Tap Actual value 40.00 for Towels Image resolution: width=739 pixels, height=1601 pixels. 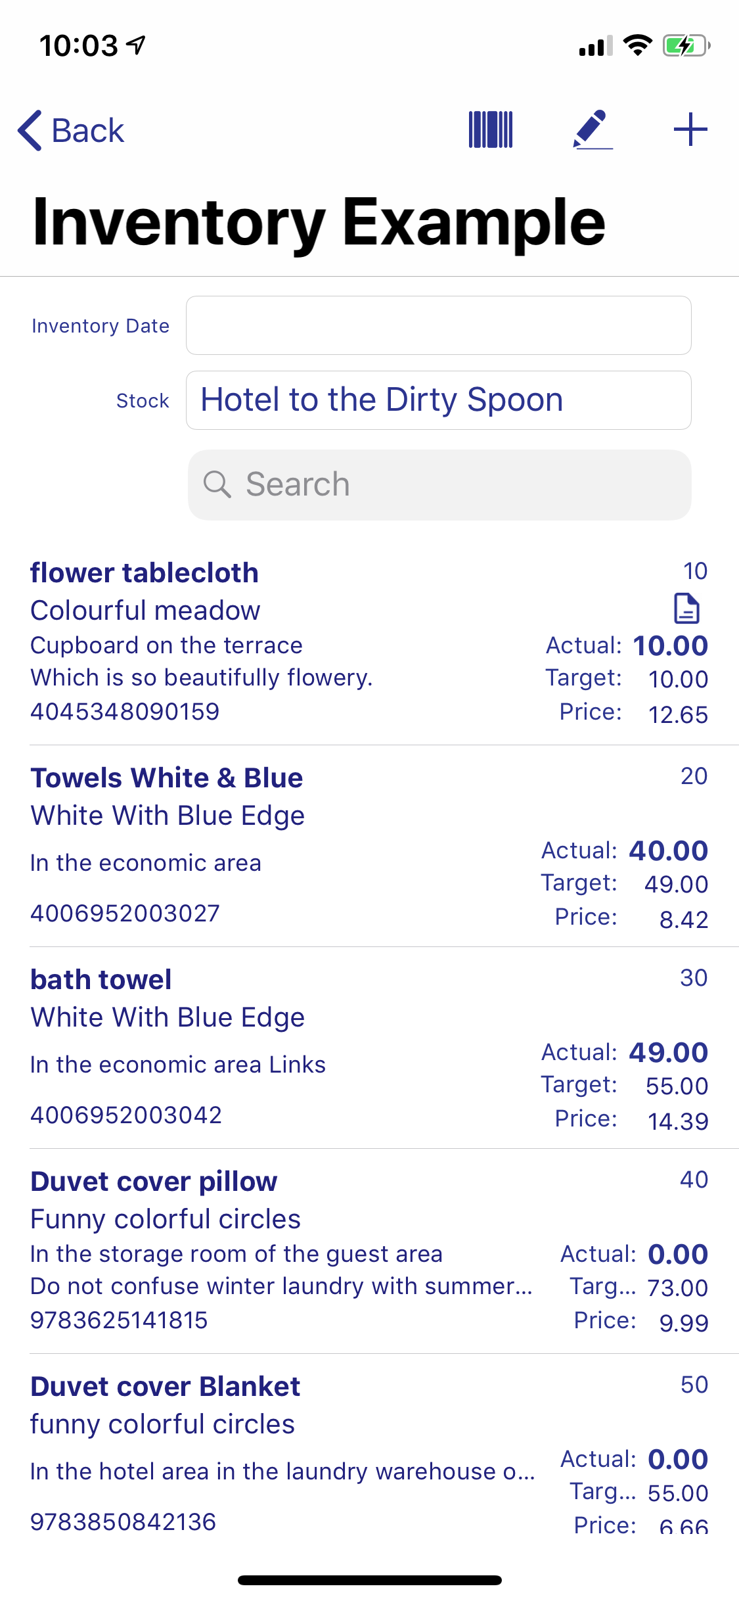tap(668, 850)
